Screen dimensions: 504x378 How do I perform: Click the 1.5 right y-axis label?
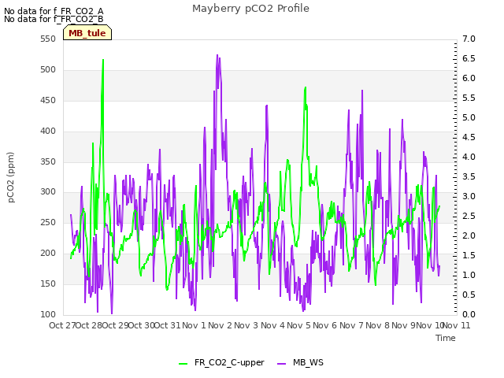tap(469, 255)
